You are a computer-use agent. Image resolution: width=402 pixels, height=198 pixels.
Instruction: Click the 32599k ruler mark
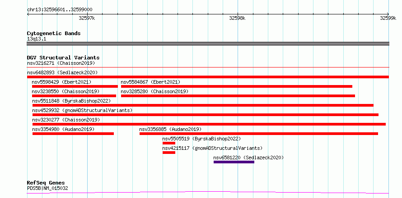pos(388,18)
